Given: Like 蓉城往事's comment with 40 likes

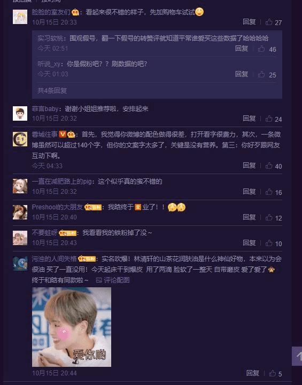Looking at the screenshot, I should (x=274, y=166).
